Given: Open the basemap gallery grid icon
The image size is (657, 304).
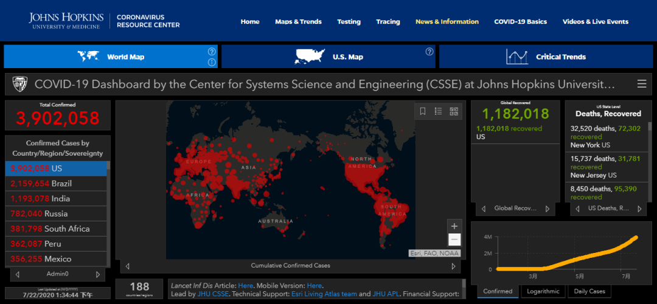Looking at the screenshot, I should click(454, 111).
